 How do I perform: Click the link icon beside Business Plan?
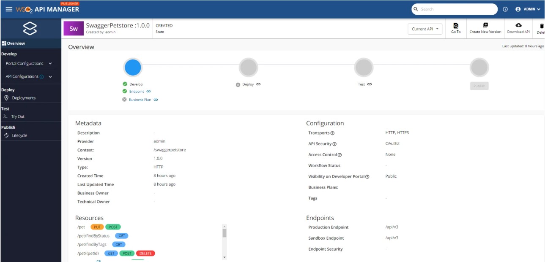pyautogui.click(x=156, y=100)
